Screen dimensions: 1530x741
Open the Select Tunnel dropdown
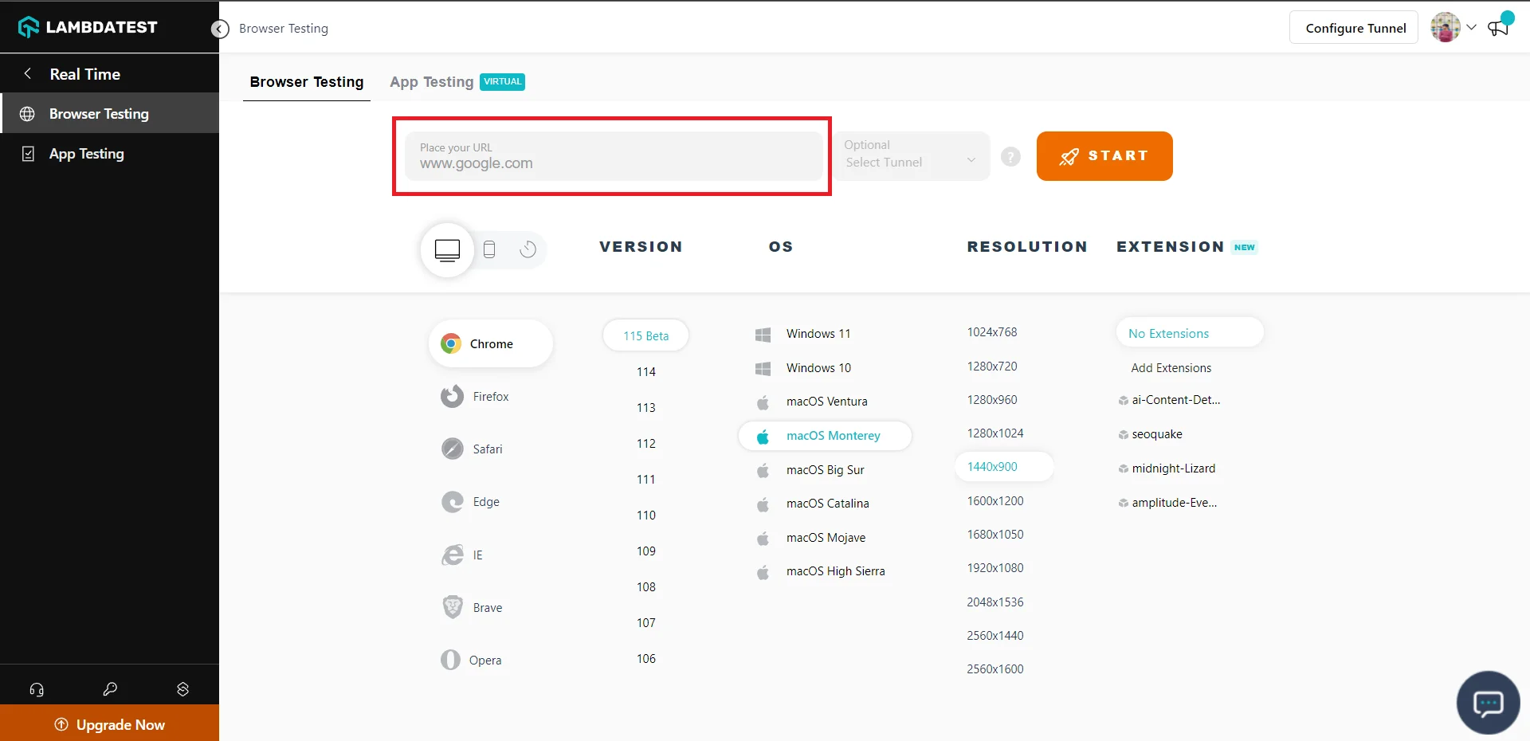tap(911, 155)
